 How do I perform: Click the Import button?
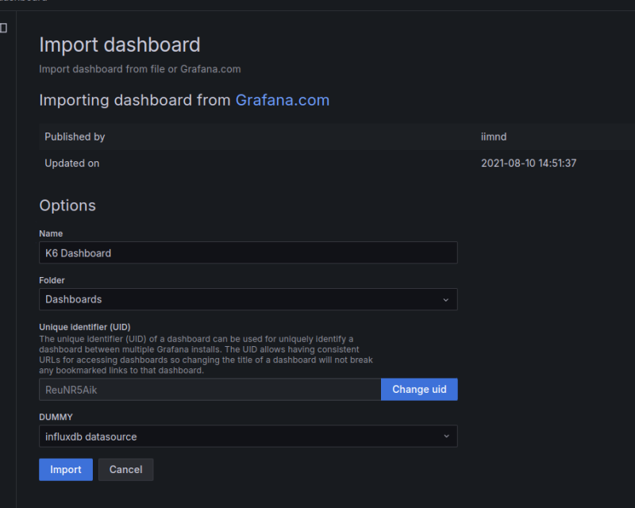tap(66, 470)
